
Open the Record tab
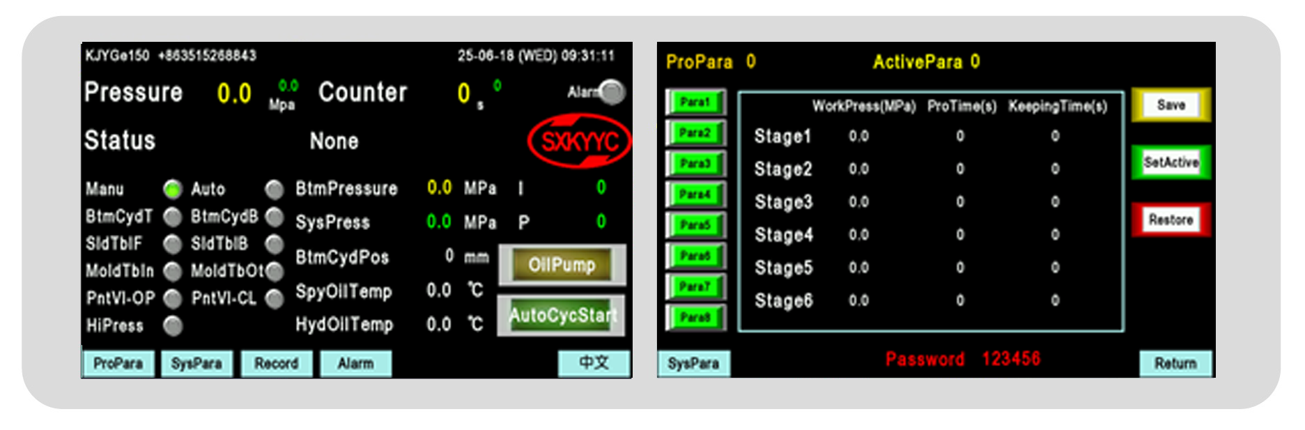pyautogui.click(x=276, y=364)
